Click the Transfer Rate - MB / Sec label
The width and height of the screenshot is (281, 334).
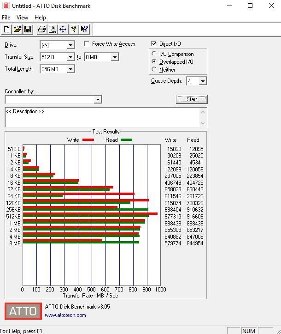coord(90,296)
